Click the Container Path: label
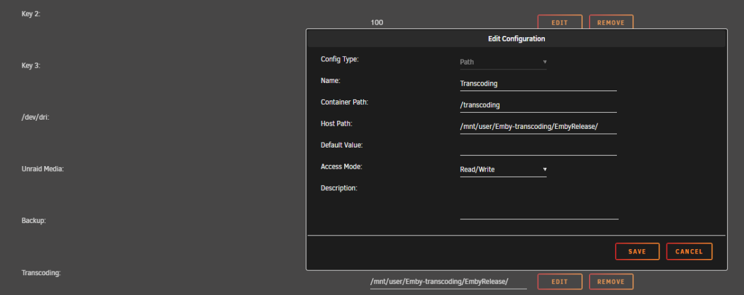This screenshot has height=295, width=744. click(345, 102)
